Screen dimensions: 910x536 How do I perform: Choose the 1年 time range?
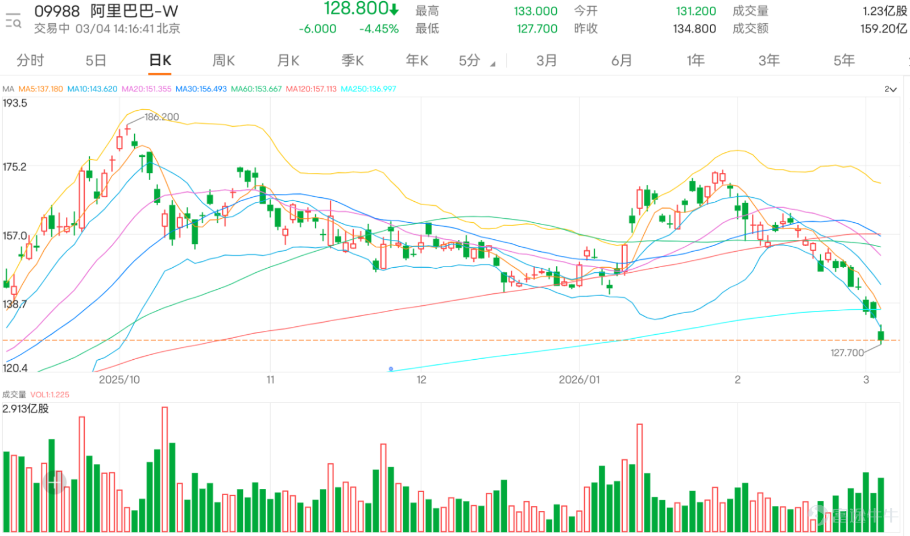coord(696,60)
